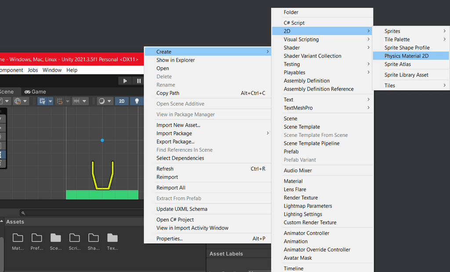Open the Window menu
This screenshot has width=450, height=272.
[52, 70]
